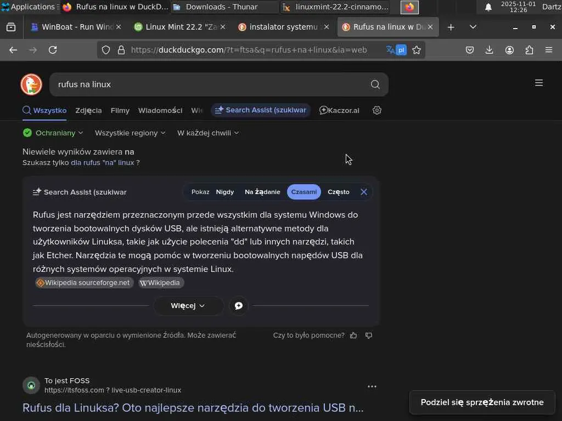Select Często frequency option
This screenshot has height=421, width=562.
338,192
